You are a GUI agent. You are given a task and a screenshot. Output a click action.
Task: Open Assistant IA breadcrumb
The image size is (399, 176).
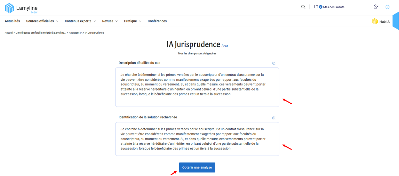[x=76, y=33]
